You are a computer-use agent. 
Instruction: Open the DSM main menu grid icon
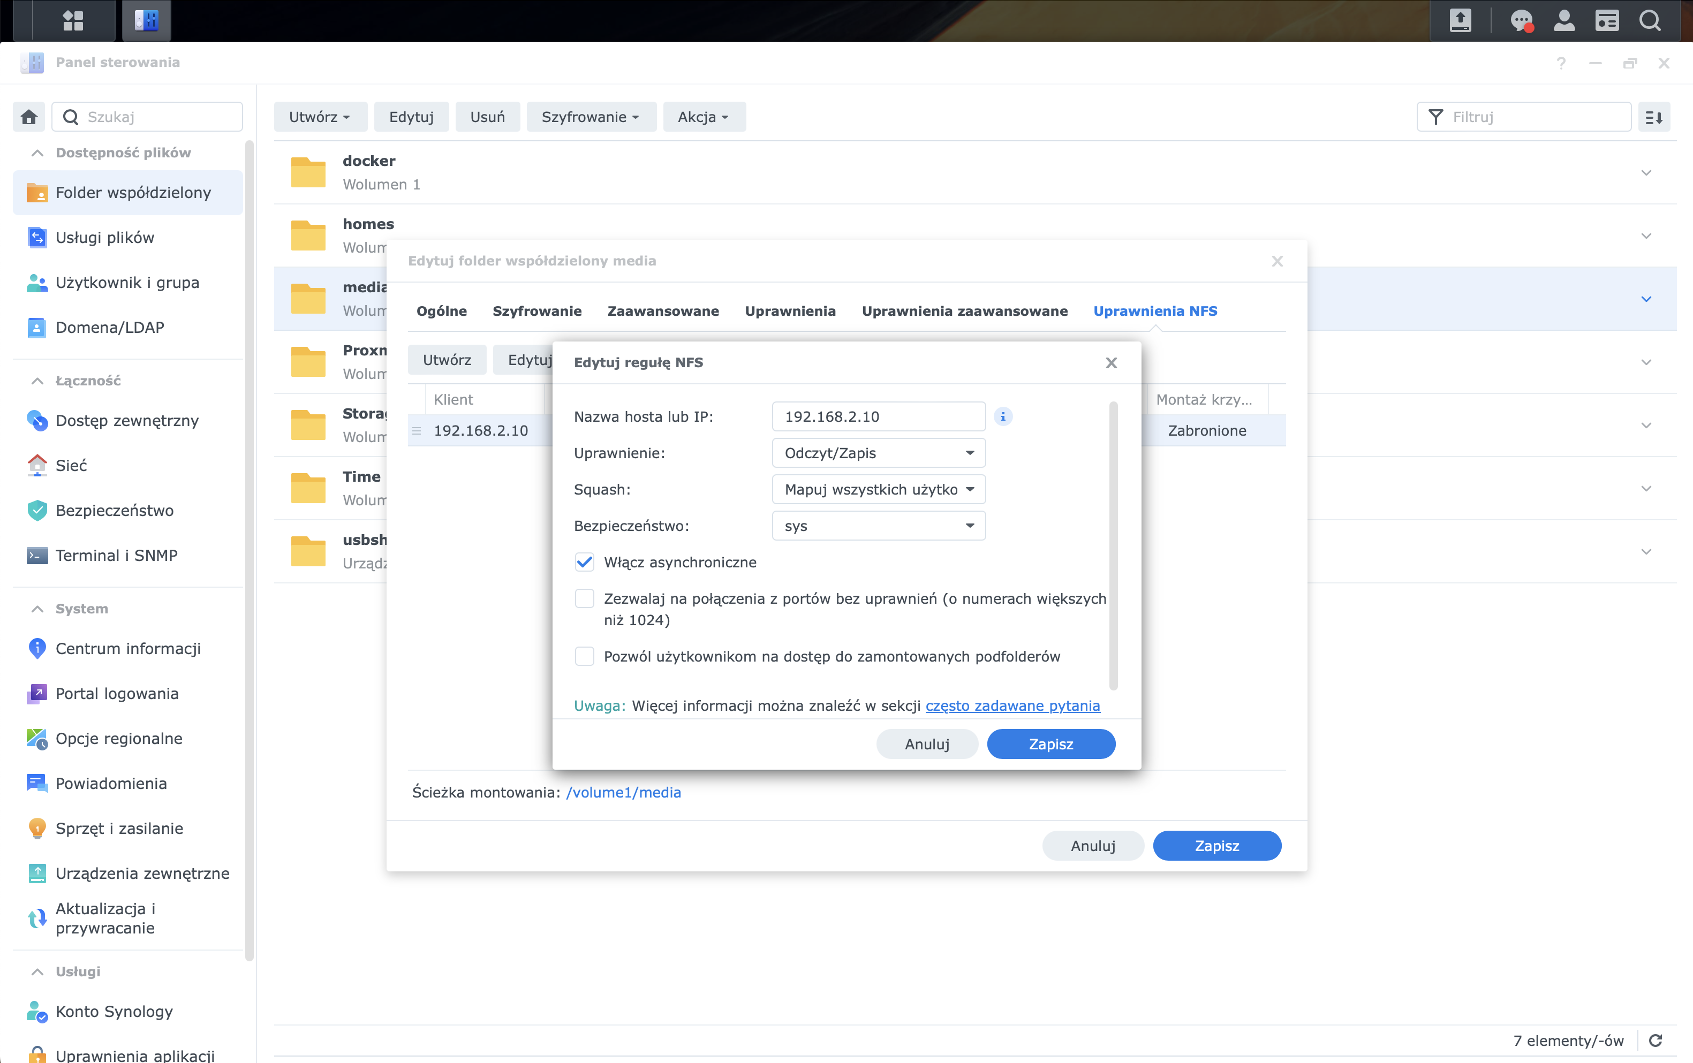click(x=73, y=20)
